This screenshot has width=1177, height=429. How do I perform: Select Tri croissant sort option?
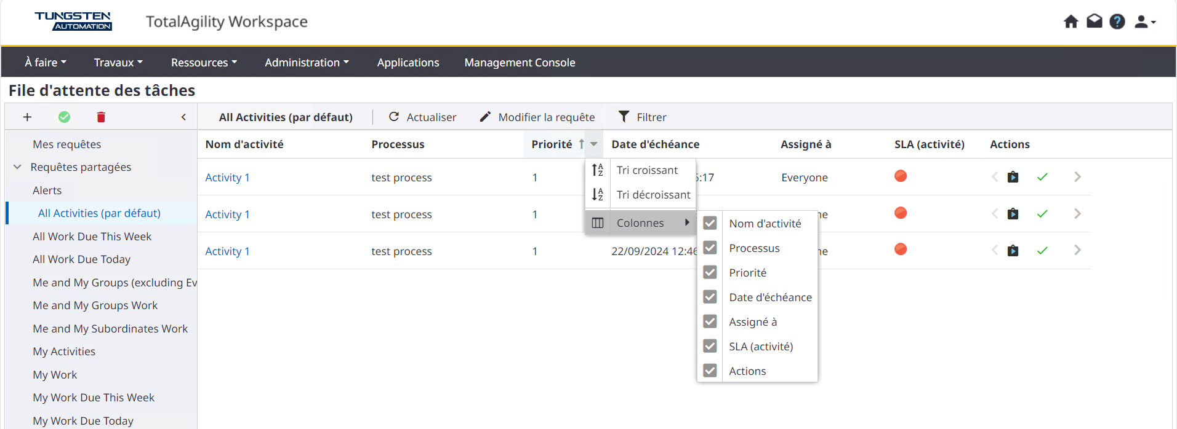click(x=646, y=170)
